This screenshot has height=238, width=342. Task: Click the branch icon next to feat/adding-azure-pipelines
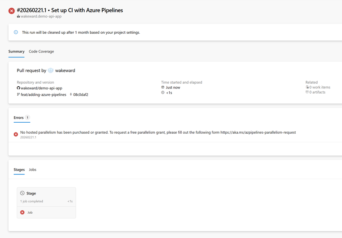[x=18, y=94]
